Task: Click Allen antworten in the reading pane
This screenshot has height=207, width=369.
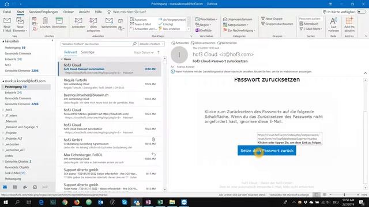Action: [x=203, y=43]
